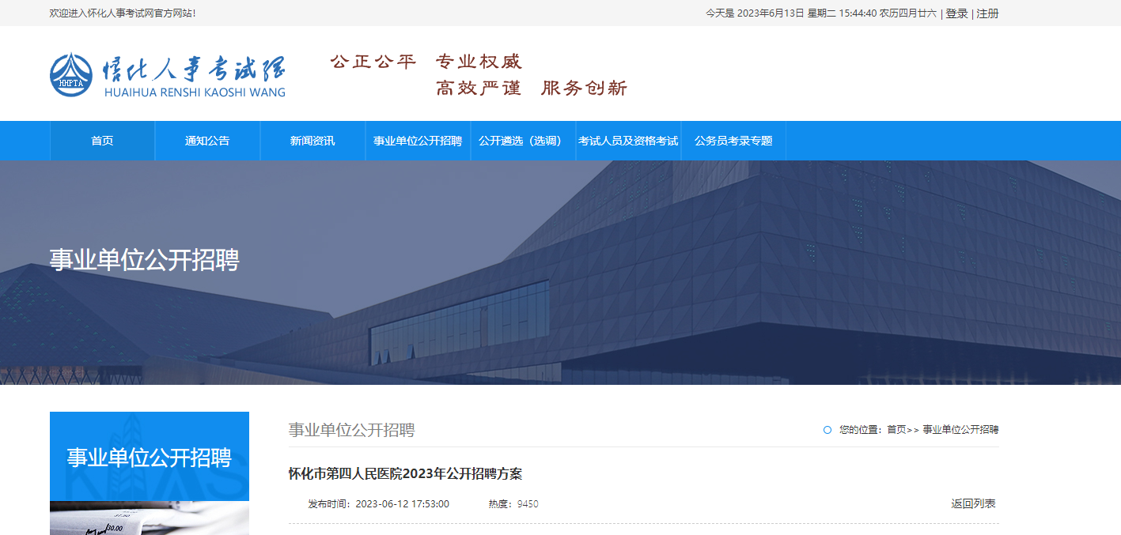Viewport: 1121px width, 535px height.
Task: Go to 新闻资讯 section
Action: click(312, 141)
